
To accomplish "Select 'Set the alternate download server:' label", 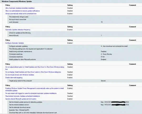I will [20, 107].
